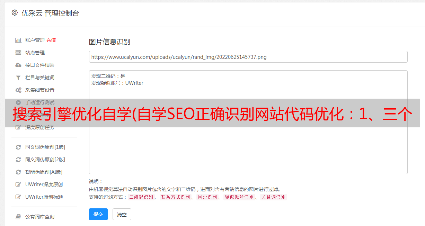Image resolution: width=425 pixels, height=226 pixels.
Task: Click the edit icon for 深度原创任务
Action: (x=18, y=127)
